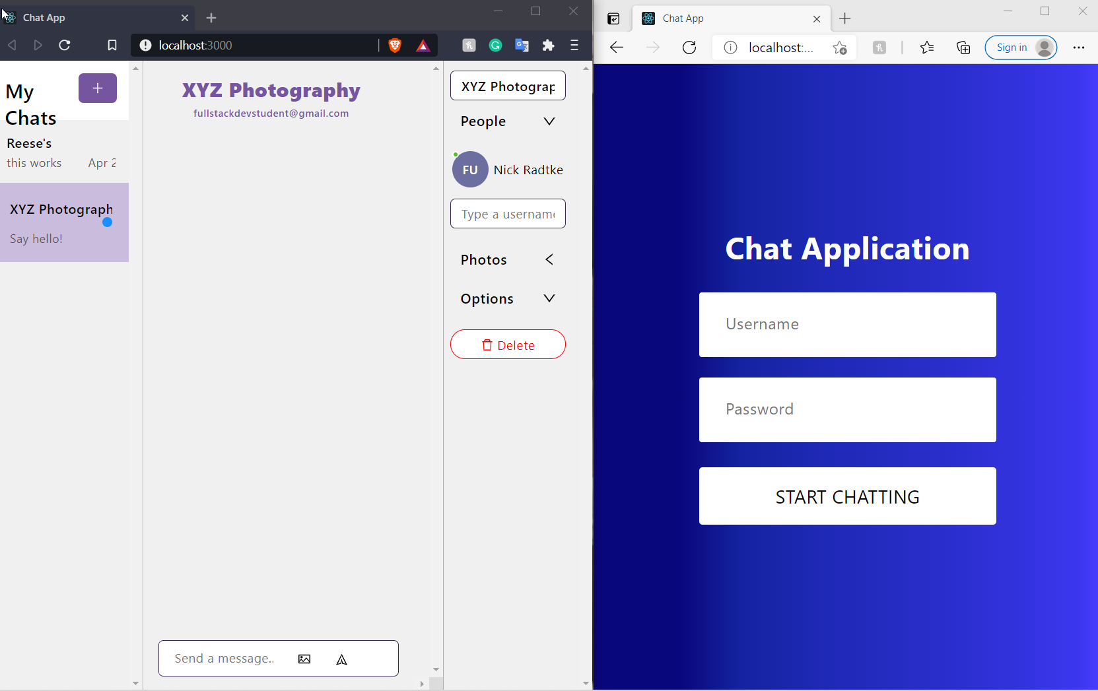Click the bookmark icon in the address bar
Screen dimensions: 1098x691
tap(112, 45)
